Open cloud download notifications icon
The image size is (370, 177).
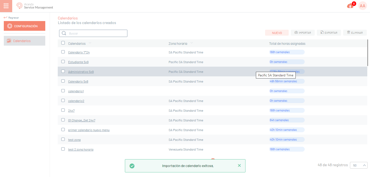[x=350, y=6]
